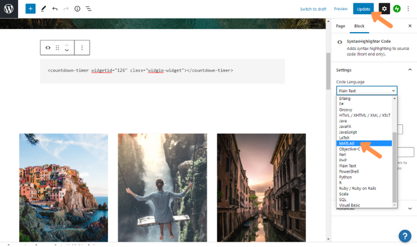The width and height of the screenshot is (417, 247).
Task: Click the dropdown list scroll down arrow
Action: click(394, 205)
